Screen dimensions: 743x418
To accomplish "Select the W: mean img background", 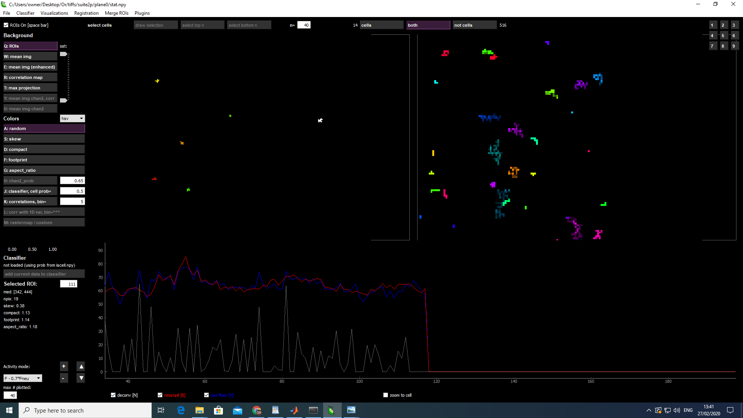I will point(30,57).
